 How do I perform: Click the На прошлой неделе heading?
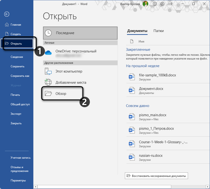click(x=143, y=66)
